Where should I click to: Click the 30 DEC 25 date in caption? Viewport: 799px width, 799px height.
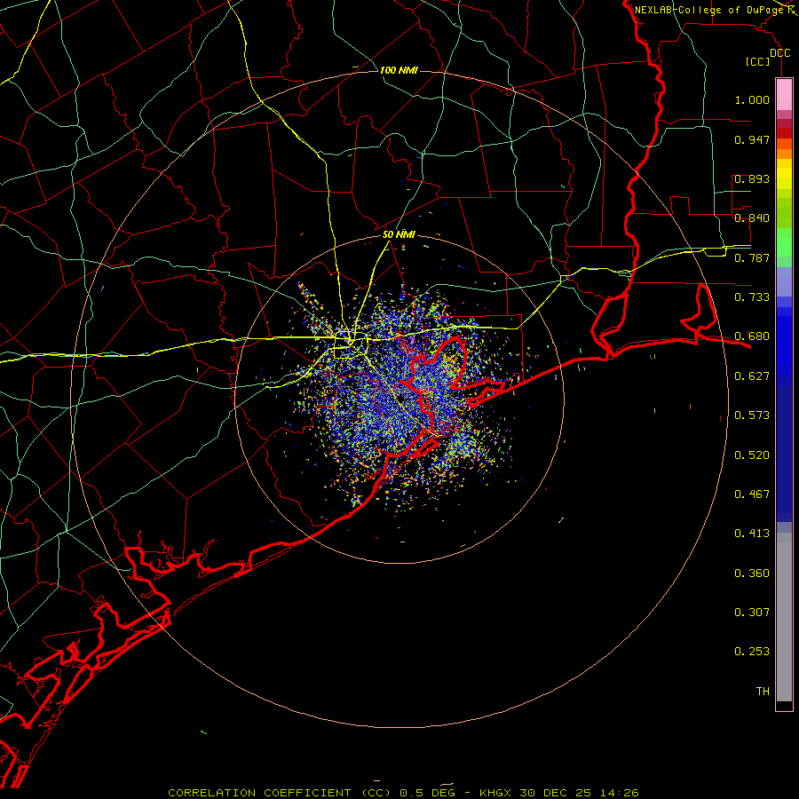pyautogui.click(x=556, y=793)
